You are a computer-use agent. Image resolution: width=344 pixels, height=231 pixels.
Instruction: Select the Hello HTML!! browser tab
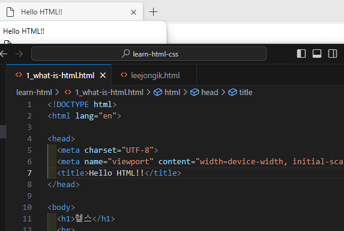[71, 12]
